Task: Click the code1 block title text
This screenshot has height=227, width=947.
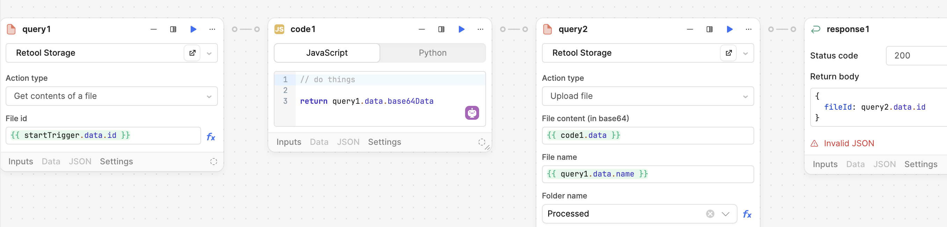Action: [303, 29]
